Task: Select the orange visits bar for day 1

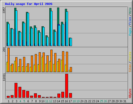Action: tap(9, 60)
